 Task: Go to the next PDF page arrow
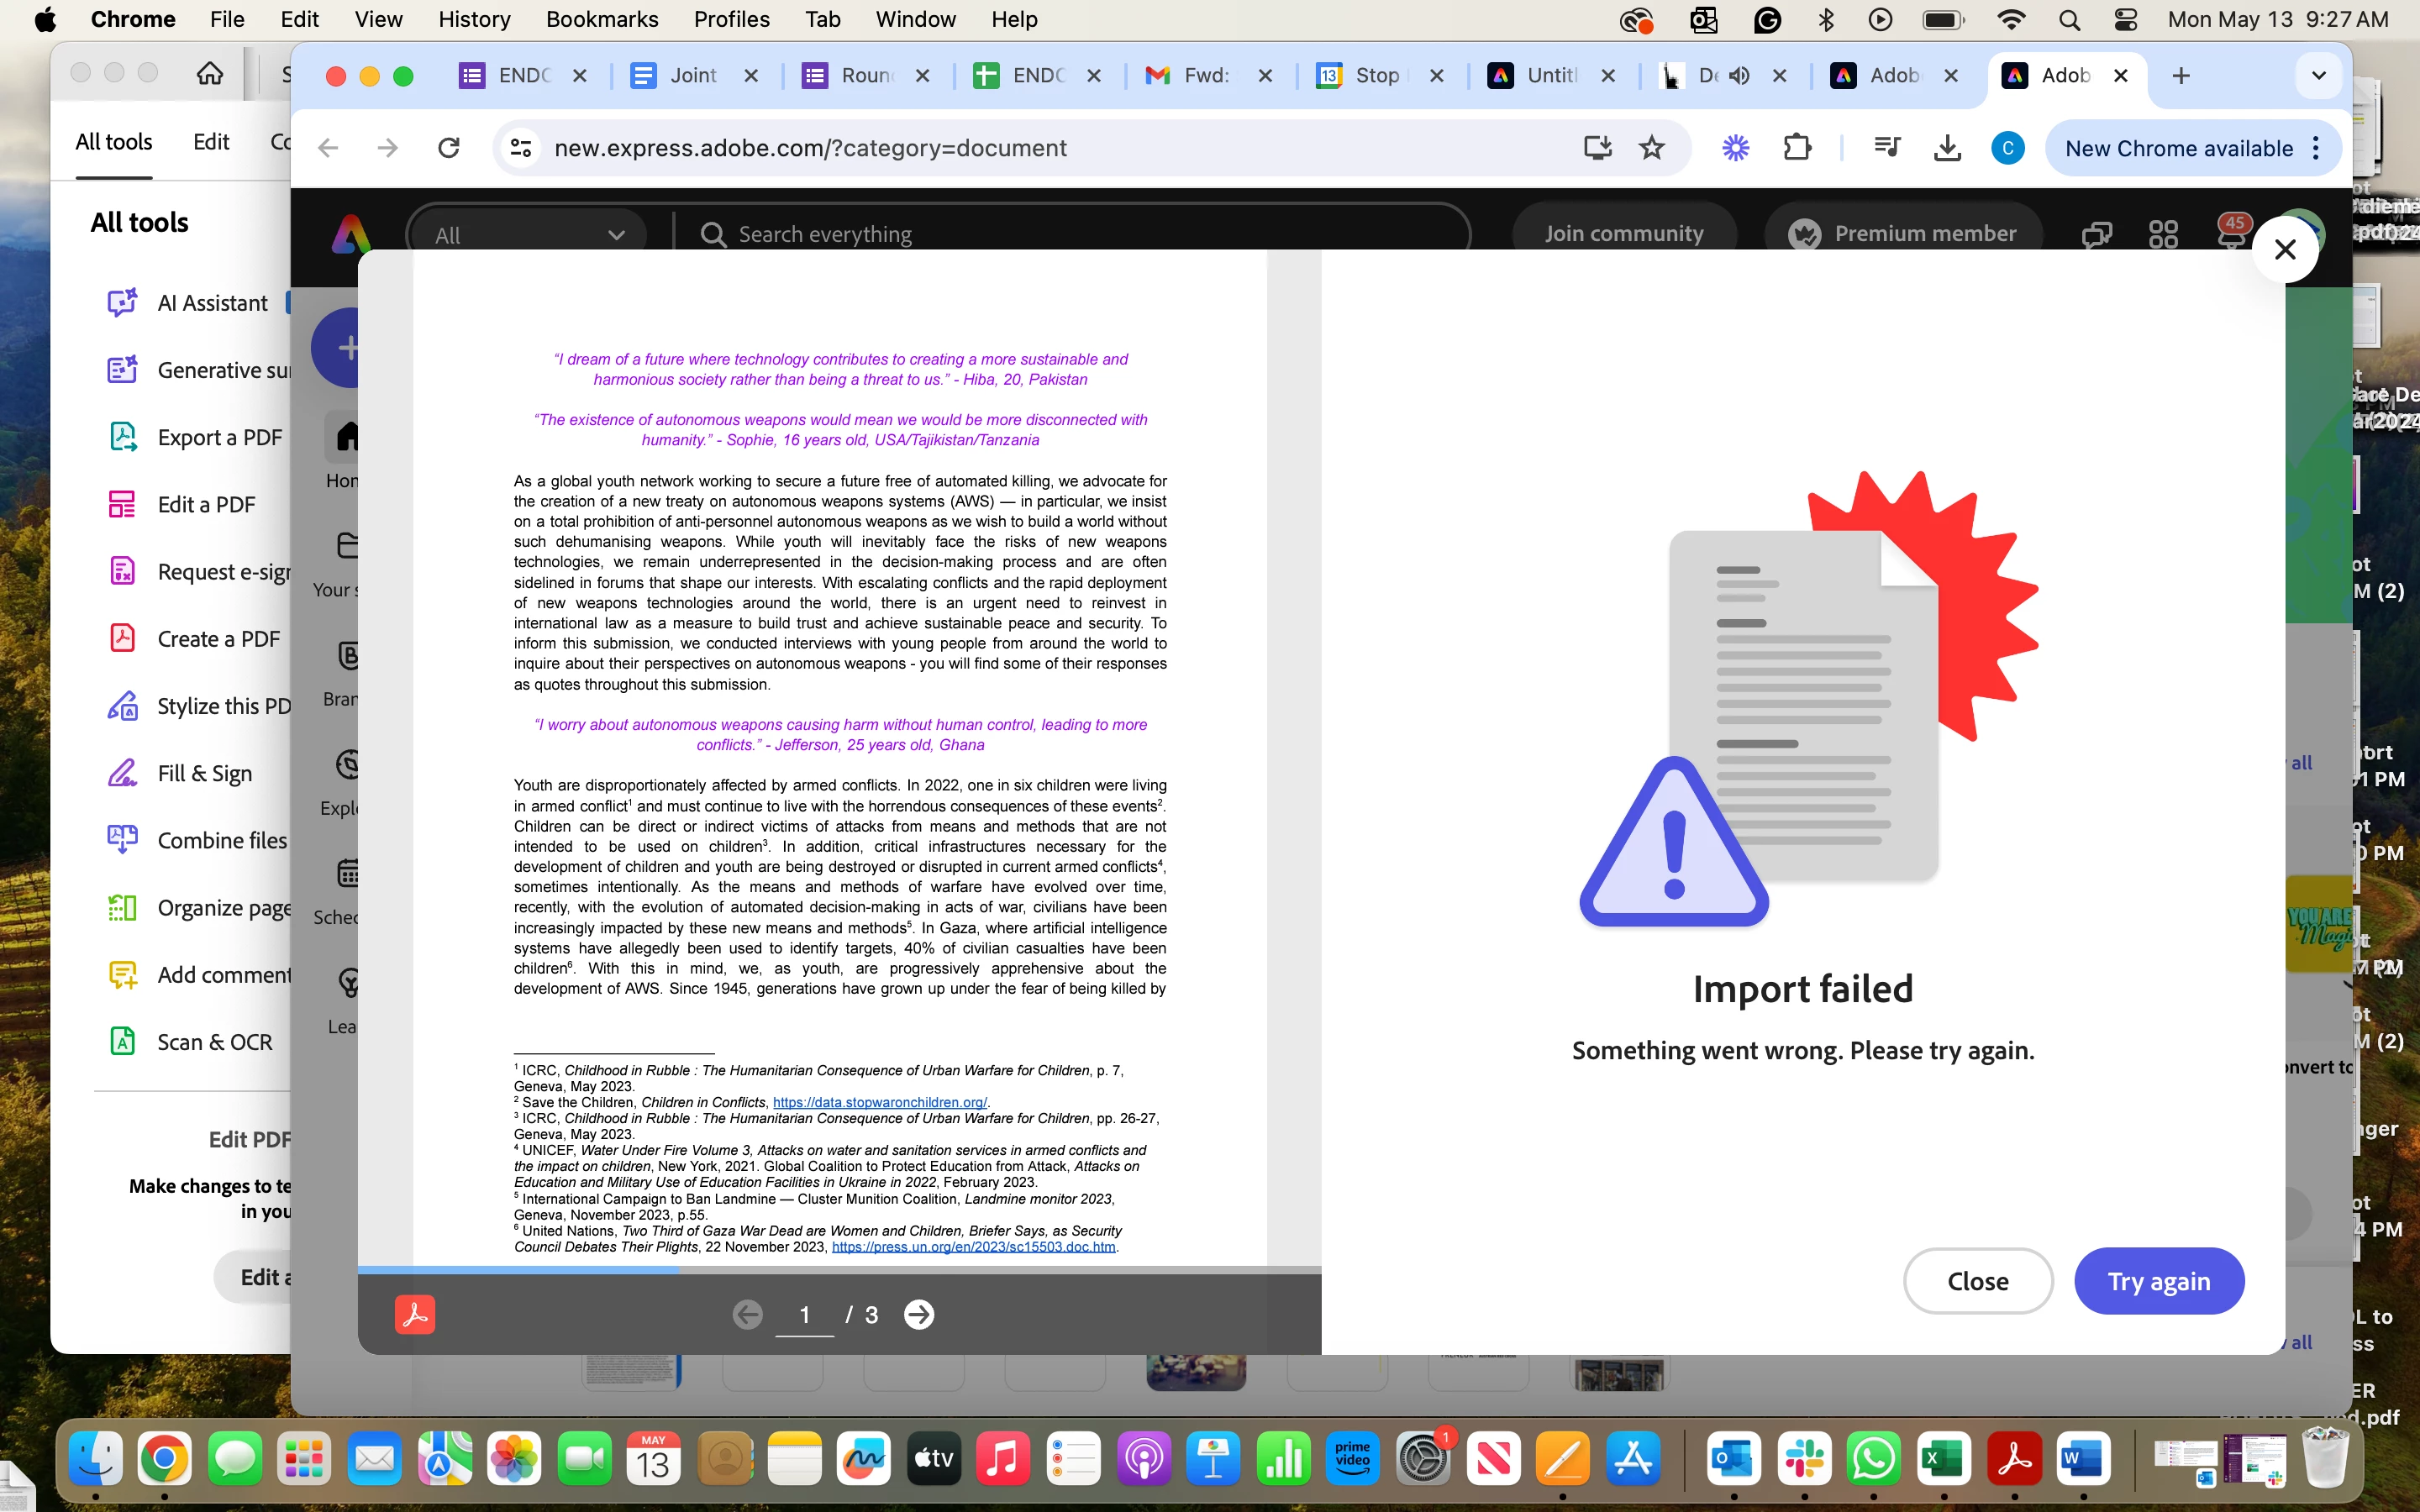coord(918,1314)
